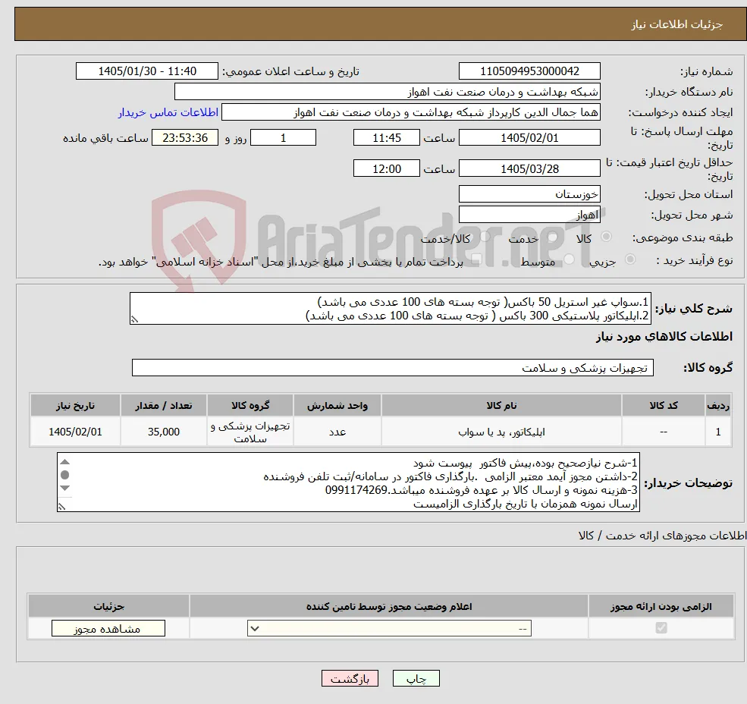Click the جزئیات اطلاعات نیاز page title
The height and width of the screenshot is (704, 747).
point(676,24)
